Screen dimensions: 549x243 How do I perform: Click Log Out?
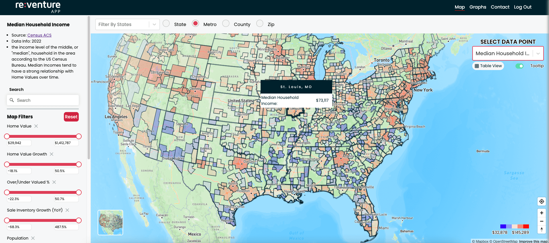click(x=523, y=7)
